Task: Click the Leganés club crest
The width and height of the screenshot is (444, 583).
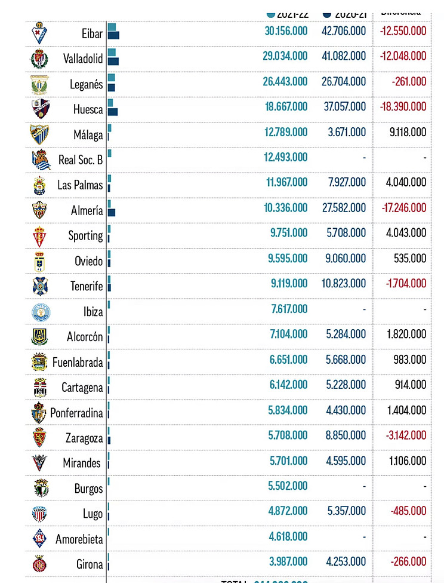Action: pos(39,85)
